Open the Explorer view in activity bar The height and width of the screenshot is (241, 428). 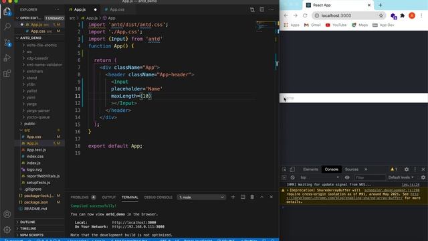[7, 11]
